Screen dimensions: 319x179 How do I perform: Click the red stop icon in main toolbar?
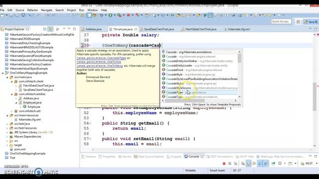click(x=129, y=15)
